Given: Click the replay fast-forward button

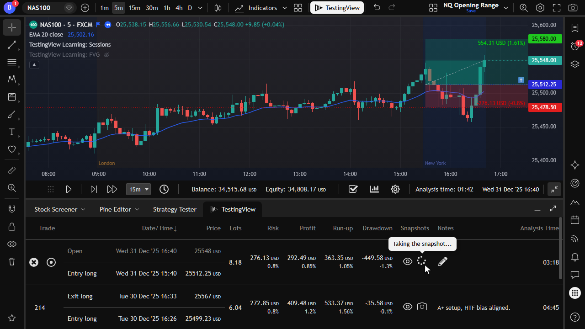Looking at the screenshot, I should point(112,189).
